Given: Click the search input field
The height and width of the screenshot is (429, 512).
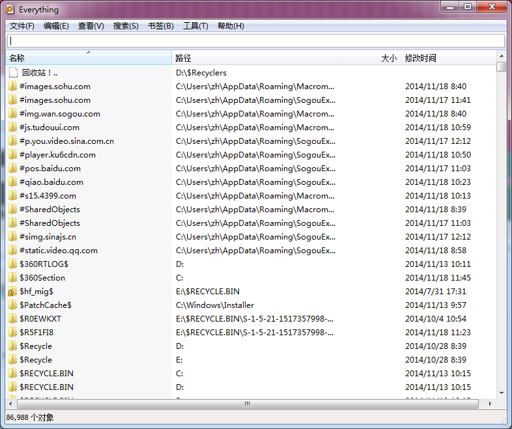Looking at the screenshot, I should (256, 40).
